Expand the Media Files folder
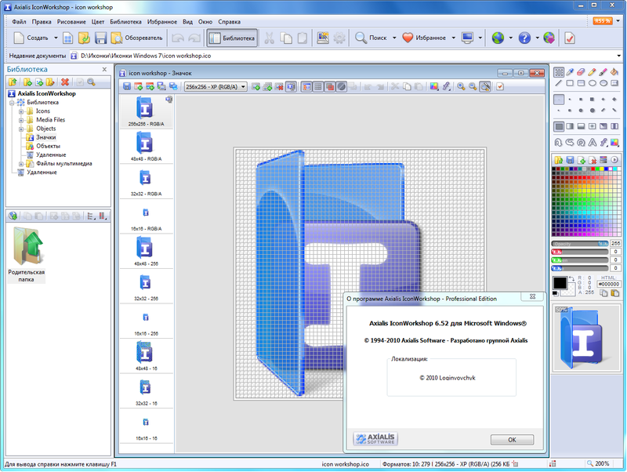627x472 pixels. (x=21, y=120)
